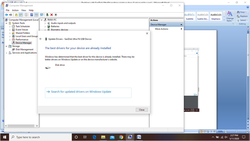This screenshot has width=250, height=141.
Task: Close the Update Drivers dialog with X
Action: click(147, 33)
